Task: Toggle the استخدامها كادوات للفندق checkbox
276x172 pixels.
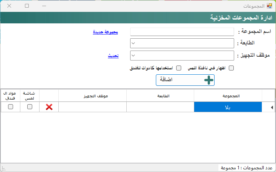Action: click(x=178, y=68)
